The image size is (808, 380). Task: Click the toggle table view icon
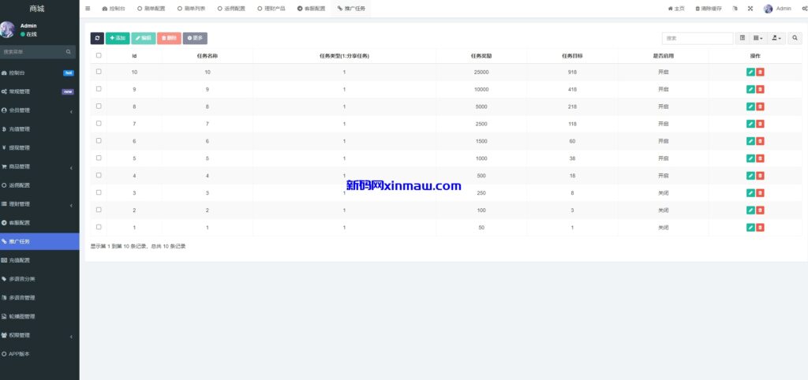tap(742, 38)
